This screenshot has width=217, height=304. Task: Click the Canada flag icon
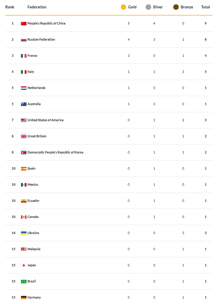click(24, 217)
